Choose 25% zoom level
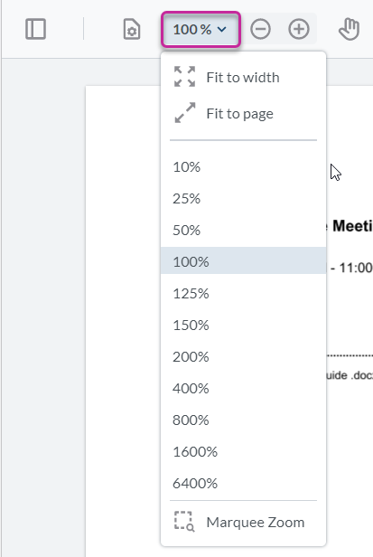This screenshot has height=557, width=373. (243, 199)
